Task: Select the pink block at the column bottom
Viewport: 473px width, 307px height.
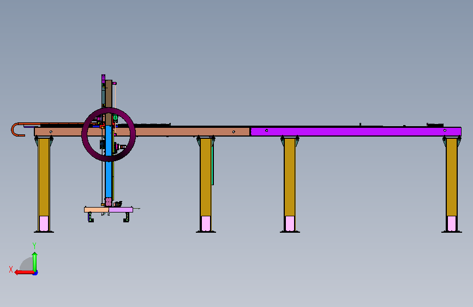Action: pyautogui.click(x=109, y=202)
